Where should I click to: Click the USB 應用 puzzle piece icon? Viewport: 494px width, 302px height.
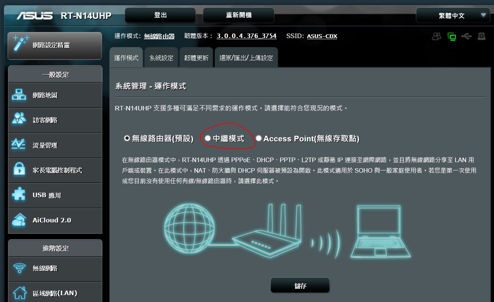(x=19, y=195)
